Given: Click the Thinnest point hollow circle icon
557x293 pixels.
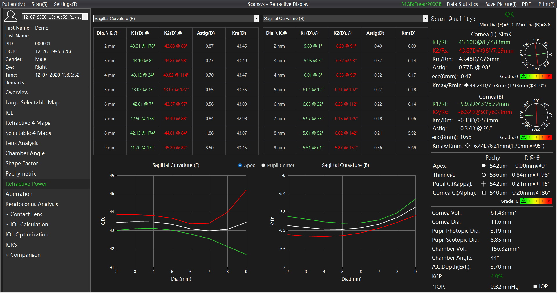Looking at the screenshot, I should pos(484,175).
